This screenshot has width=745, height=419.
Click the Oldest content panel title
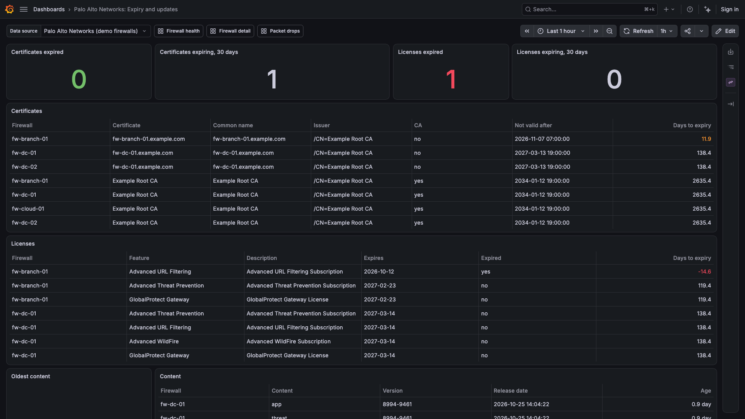click(x=31, y=376)
